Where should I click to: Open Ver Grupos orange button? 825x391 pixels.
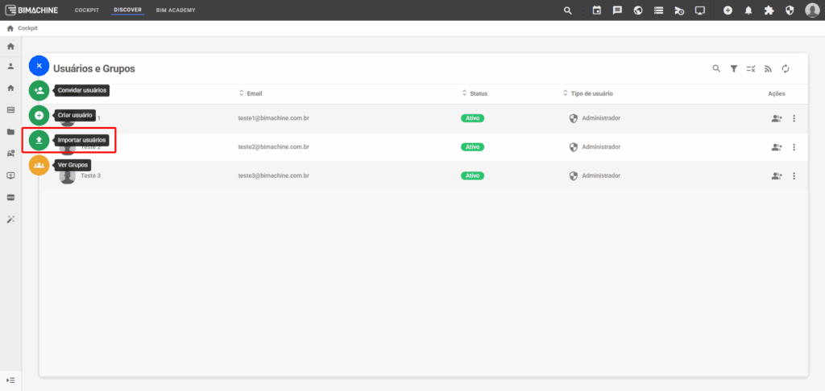(39, 165)
